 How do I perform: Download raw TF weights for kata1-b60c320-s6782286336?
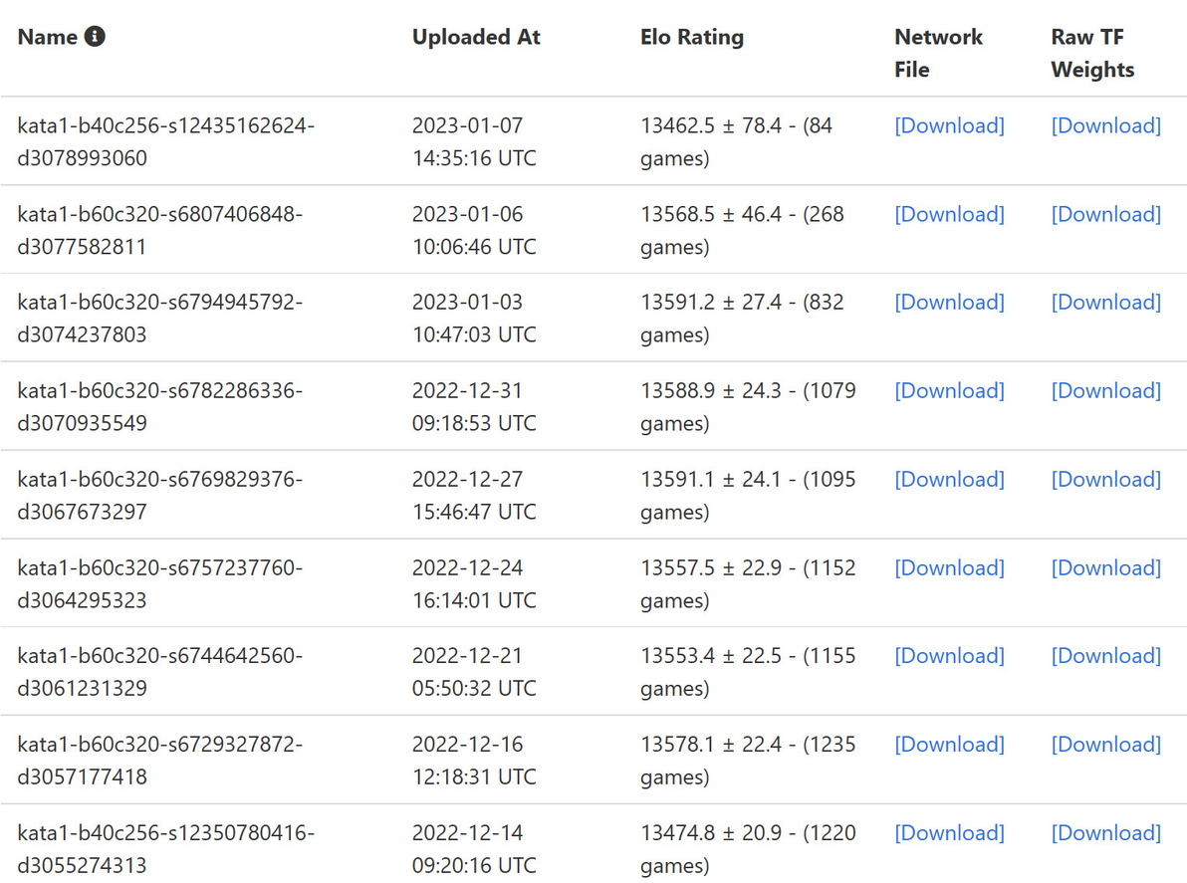coord(1105,390)
